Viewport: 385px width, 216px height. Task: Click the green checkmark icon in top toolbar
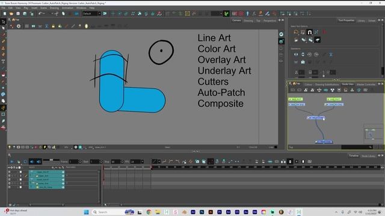pyautogui.click(x=226, y=13)
